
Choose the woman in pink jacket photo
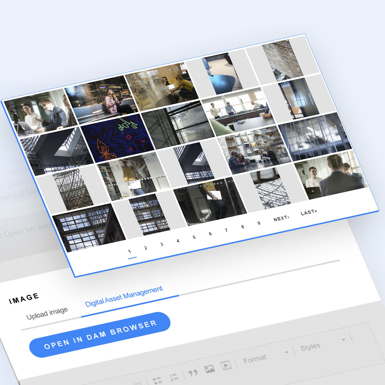pyautogui.click(x=102, y=100)
